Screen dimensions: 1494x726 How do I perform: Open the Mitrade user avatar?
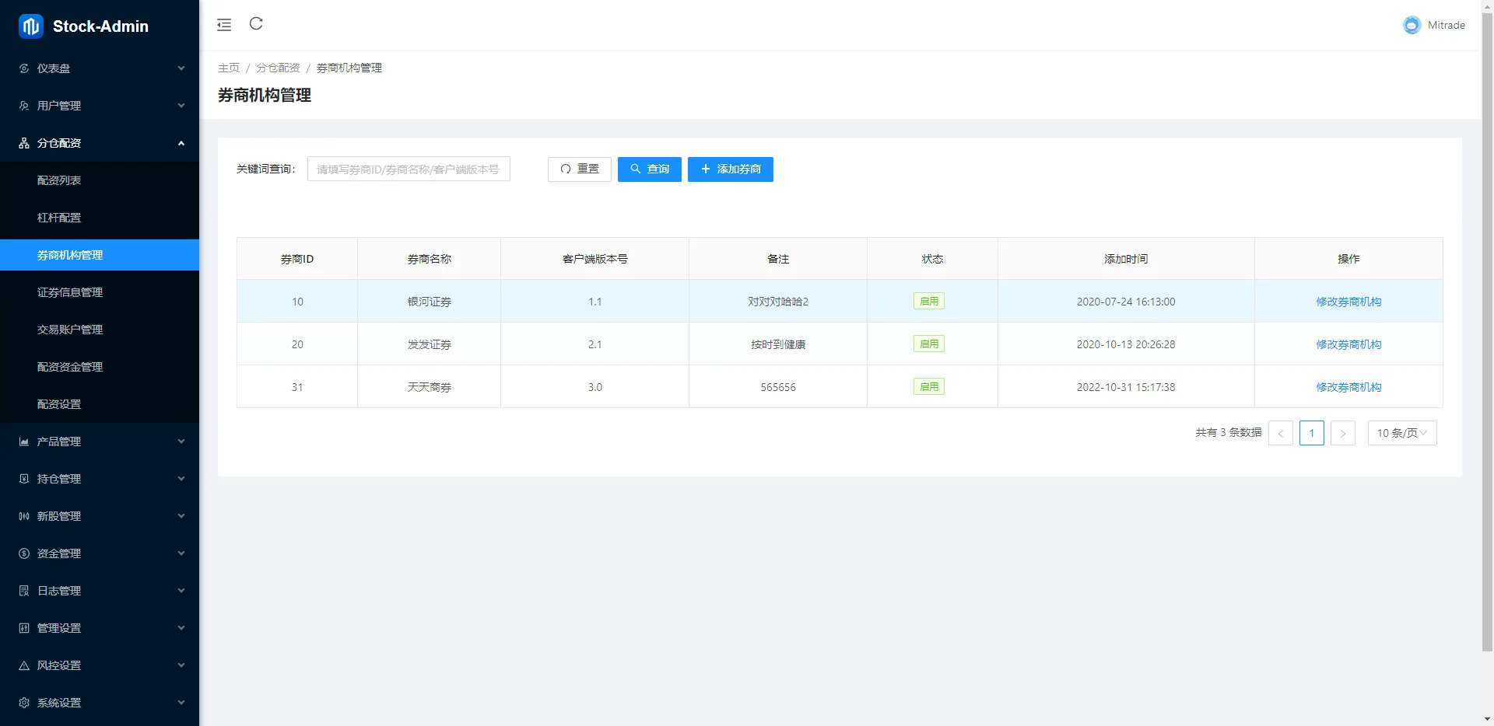pyautogui.click(x=1412, y=25)
